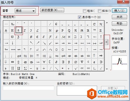Click the 关闭 close button
The width and height of the screenshot is (130, 101).
119,17
